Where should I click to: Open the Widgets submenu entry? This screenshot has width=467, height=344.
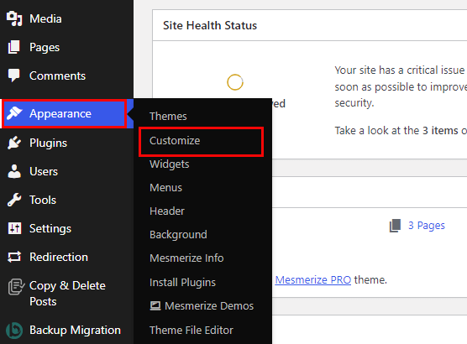169,164
